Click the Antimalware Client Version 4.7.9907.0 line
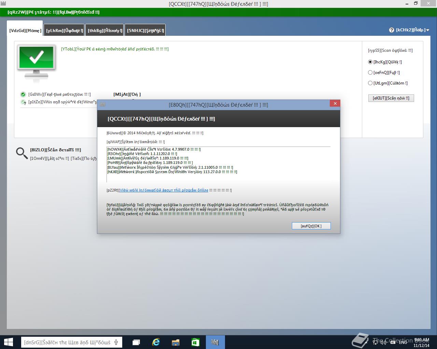This screenshot has width=437, height=349. click(154, 149)
